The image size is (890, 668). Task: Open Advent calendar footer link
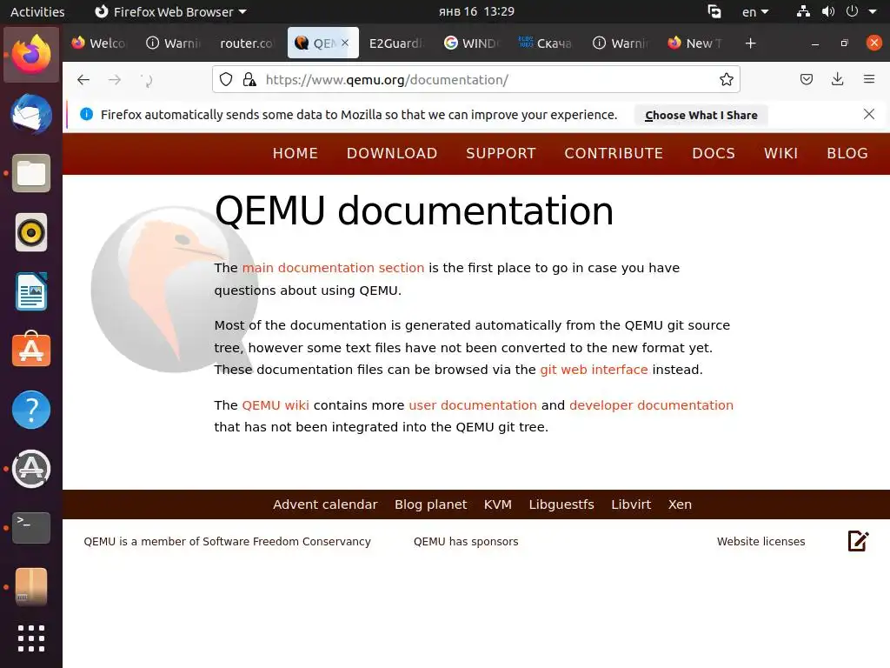point(325,504)
